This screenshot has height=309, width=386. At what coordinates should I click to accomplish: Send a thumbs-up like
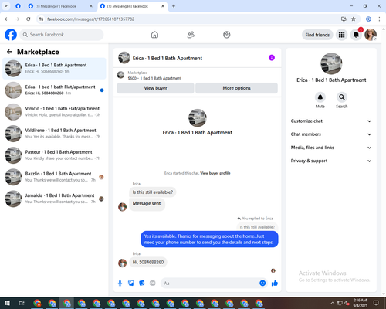click(x=275, y=284)
